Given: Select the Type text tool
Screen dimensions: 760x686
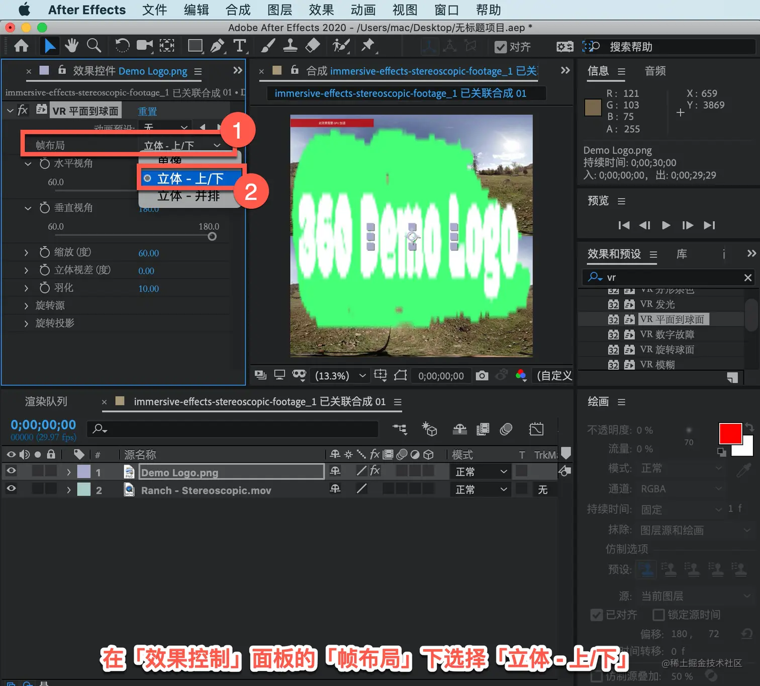Looking at the screenshot, I should pyautogui.click(x=240, y=46).
